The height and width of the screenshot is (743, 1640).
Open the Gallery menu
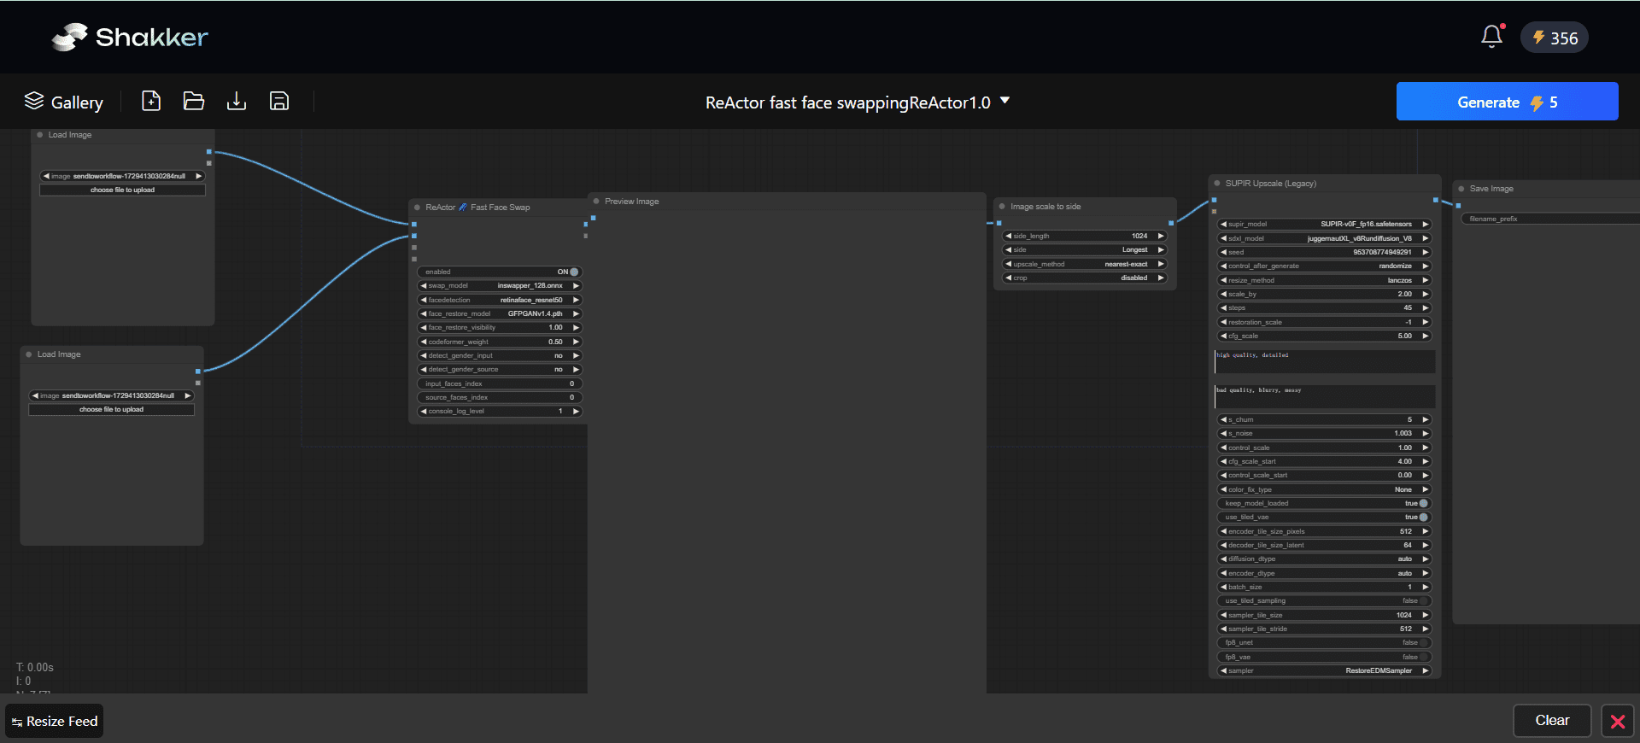click(x=64, y=102)
